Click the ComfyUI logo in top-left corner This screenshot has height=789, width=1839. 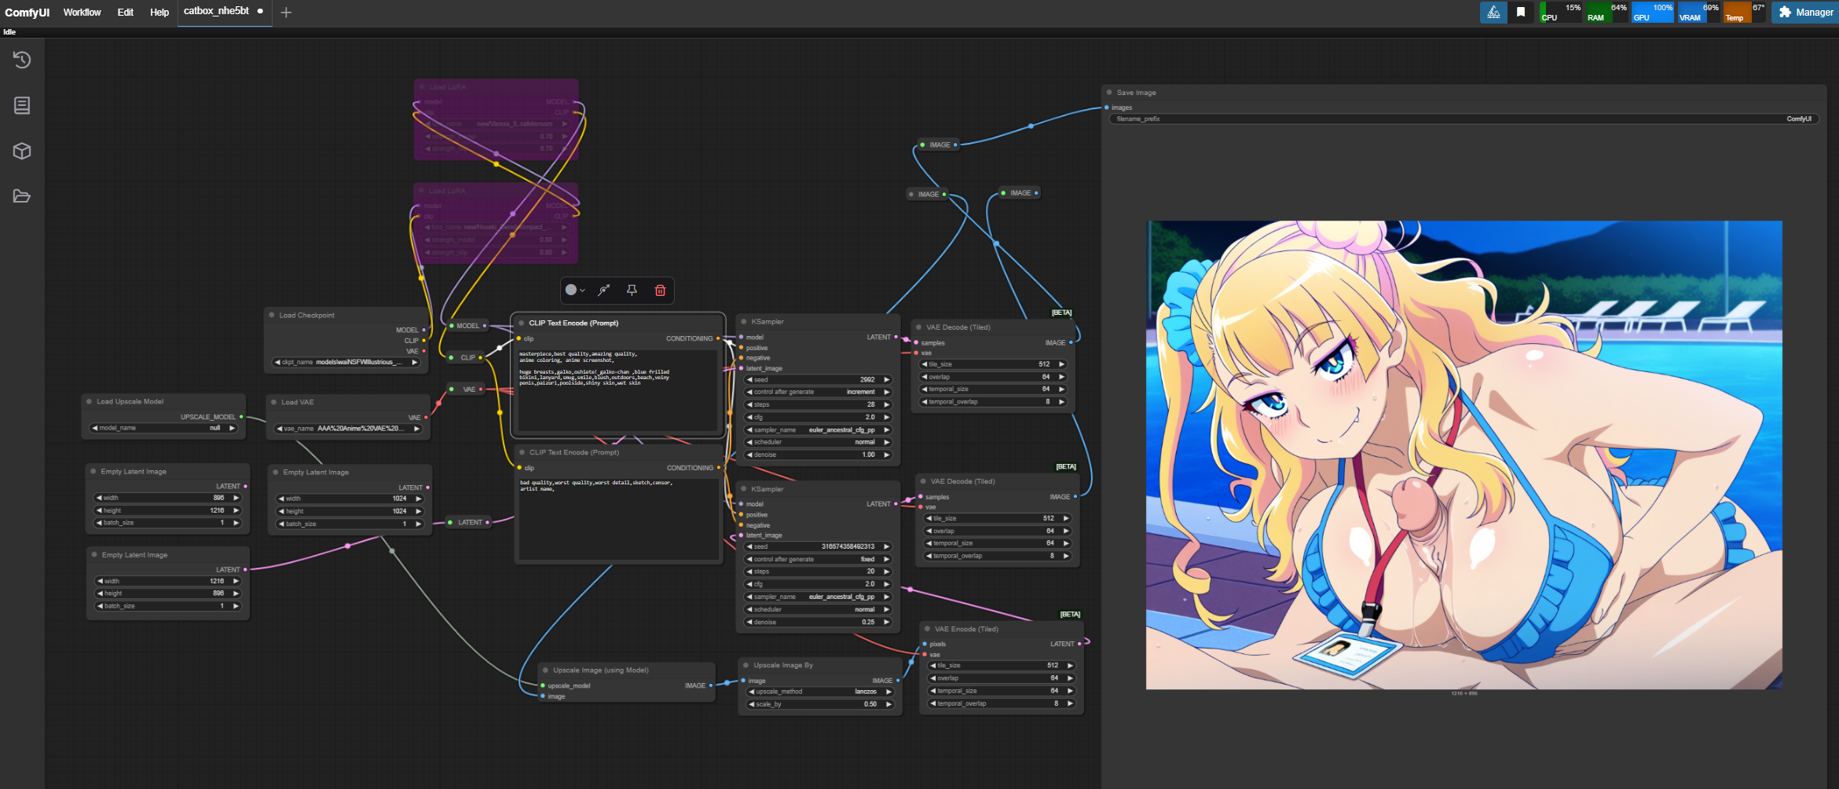click(27, 12)
